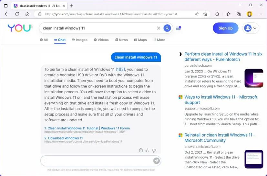267x176 pixels.
Task: Open Edge profile avatar
Action: [x=250, y=14]
